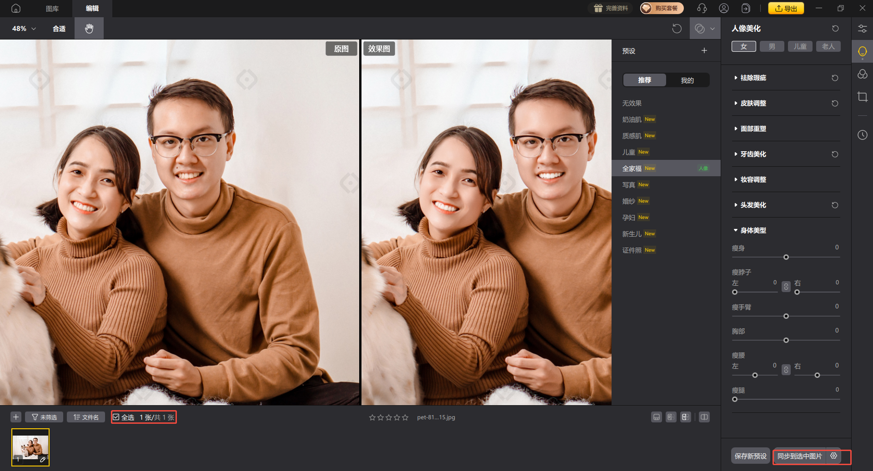Expand the 皮肤调整 section
The height and width of the screenshot is (471, 873).
(753, 103)
